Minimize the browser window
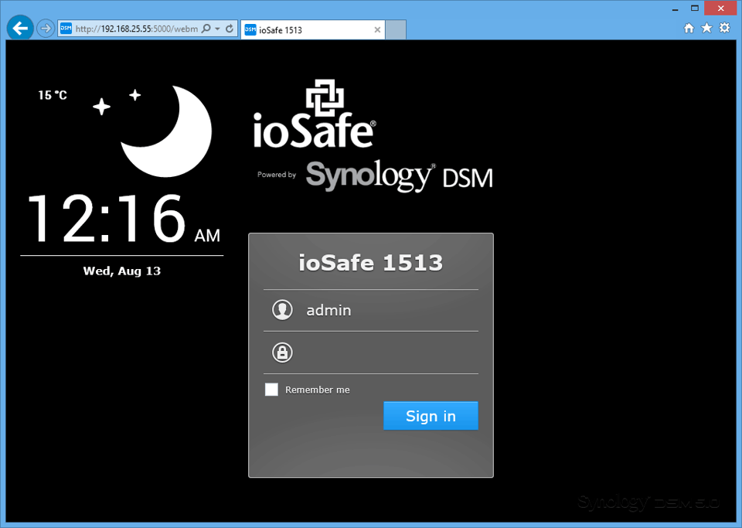742x528 pixels. [x=676, y=9]
